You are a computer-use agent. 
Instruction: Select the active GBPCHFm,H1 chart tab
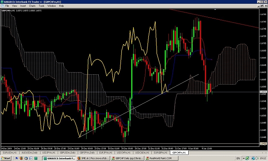(x=179, y=152)
